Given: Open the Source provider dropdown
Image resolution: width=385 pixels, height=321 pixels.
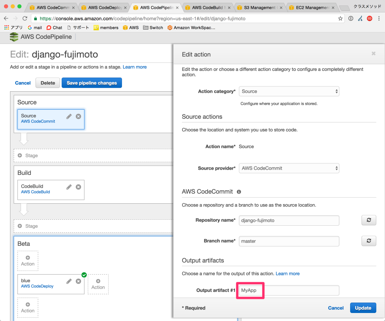Looking at the screenshot, I should (x=289, y=168).
